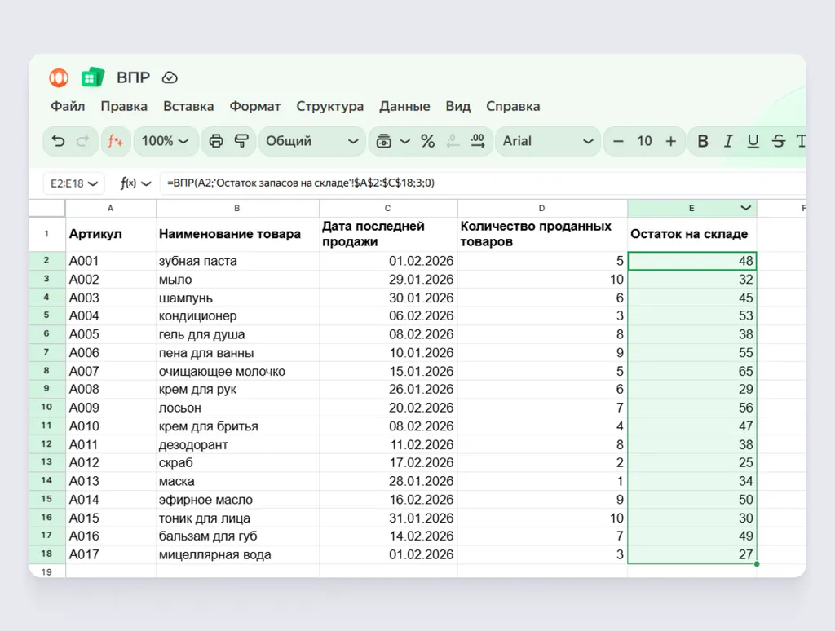Select row 10 header
The width and height of the screenshot is (835, 631).
click(x=46, y=408)
